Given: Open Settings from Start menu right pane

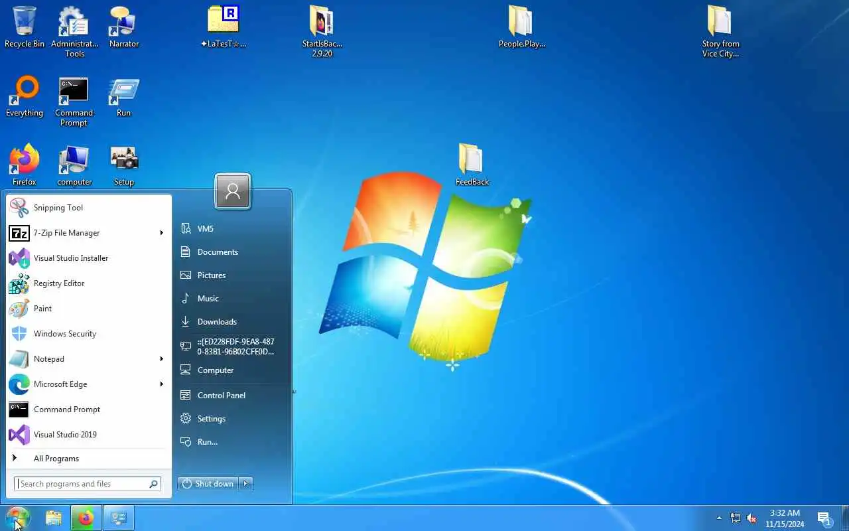Looking at the screenshot, I should 233,419.
